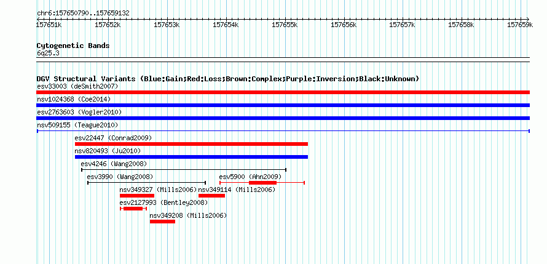This screenshot has width=547, height=264.
Task: Click the nsv349208 (Mills2006) label
Action: click(188, 215)
